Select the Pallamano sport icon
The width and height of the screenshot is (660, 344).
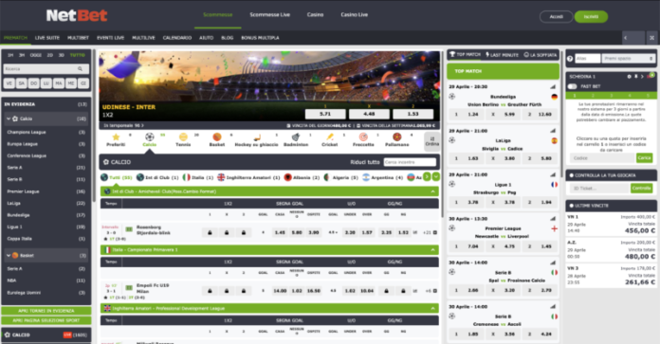pos(397,136)
